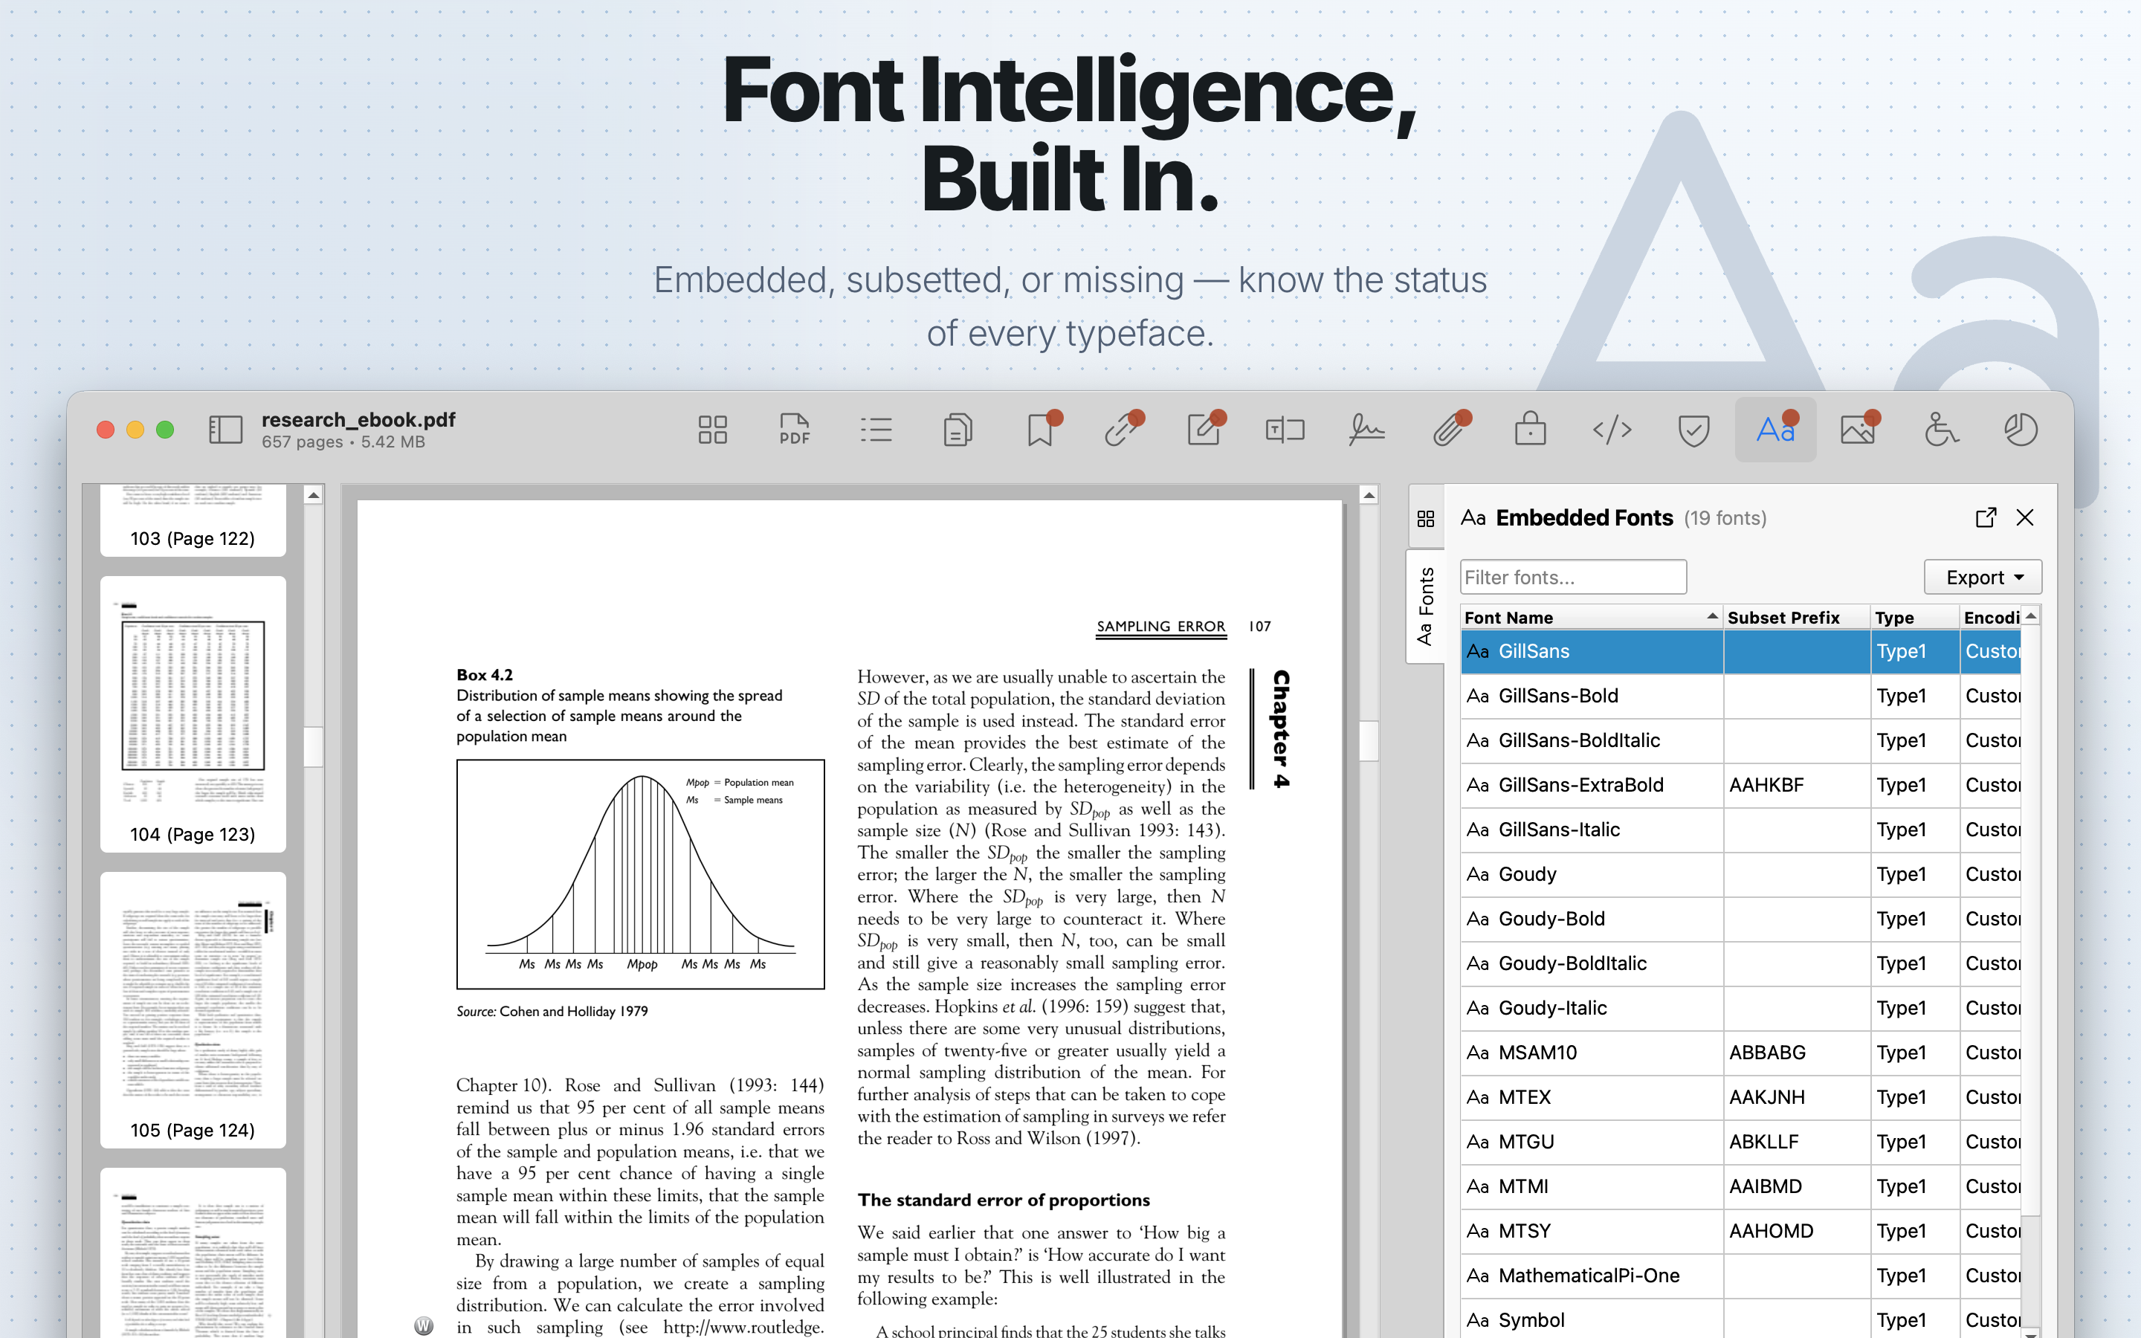The image size is (2141, 1338).
Task: Select the Goudy-Bold font row
Action: [1740, 919]
